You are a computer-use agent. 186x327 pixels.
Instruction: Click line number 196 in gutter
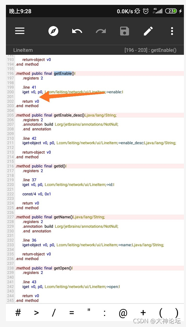10,74
